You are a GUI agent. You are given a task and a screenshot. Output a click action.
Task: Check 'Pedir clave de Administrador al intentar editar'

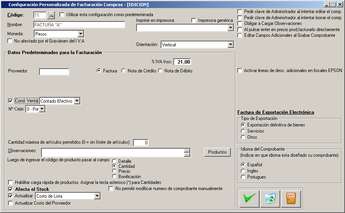point(240,11)
